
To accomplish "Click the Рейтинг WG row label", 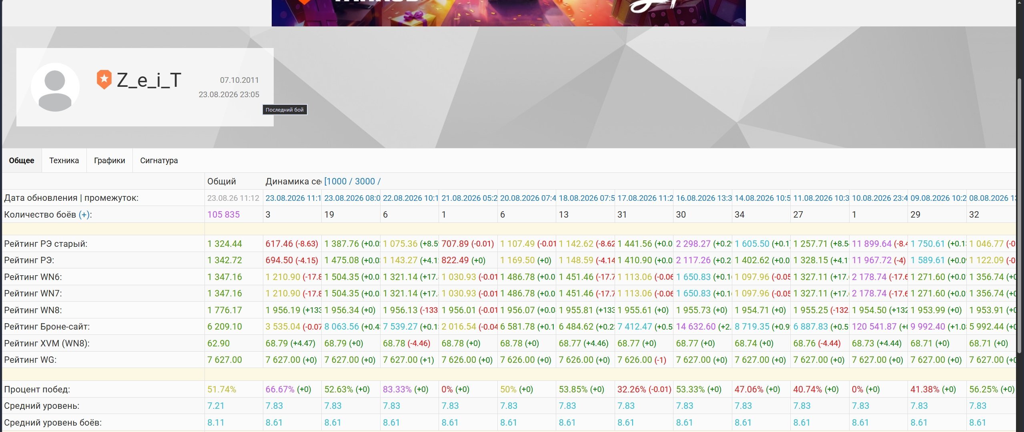I will point(30,360).
